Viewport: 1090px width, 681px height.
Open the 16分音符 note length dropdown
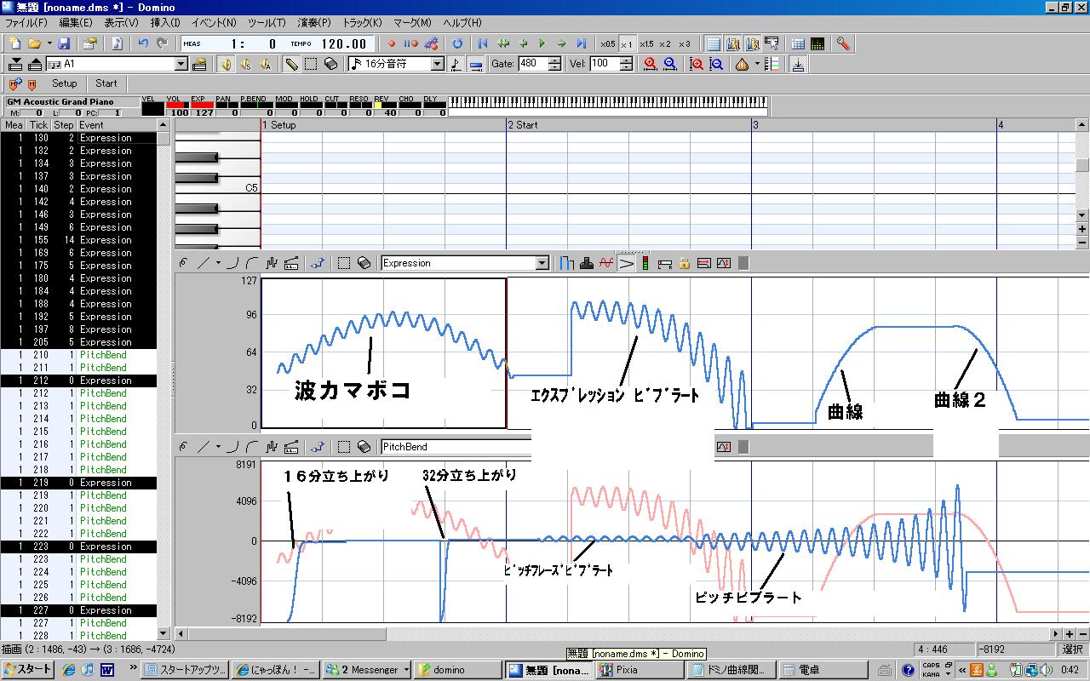pyautogui.click(x=438, y=64)
